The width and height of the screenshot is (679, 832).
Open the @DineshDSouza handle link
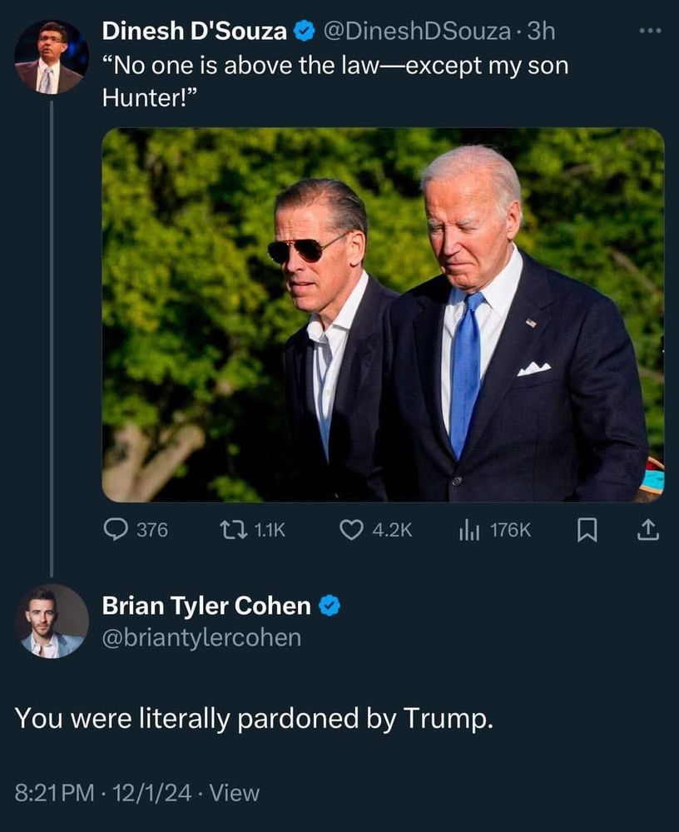(416, 32)
